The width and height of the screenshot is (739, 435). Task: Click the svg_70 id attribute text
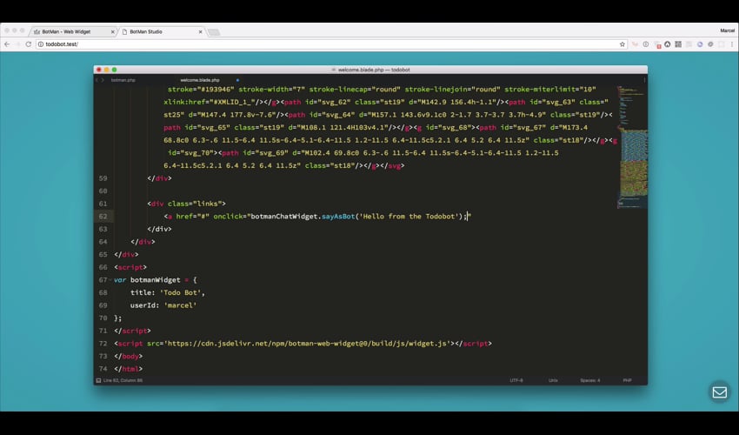(193, 153)
